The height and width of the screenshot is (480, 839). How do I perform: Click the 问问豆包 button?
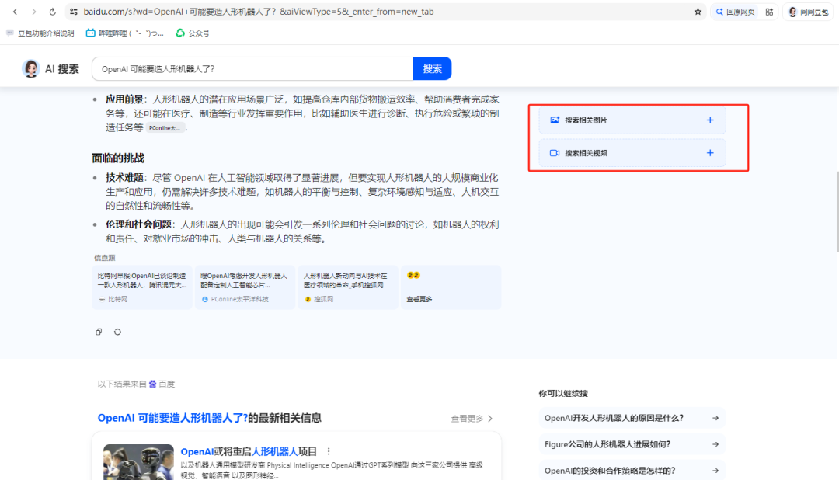[x=808, y=12]
